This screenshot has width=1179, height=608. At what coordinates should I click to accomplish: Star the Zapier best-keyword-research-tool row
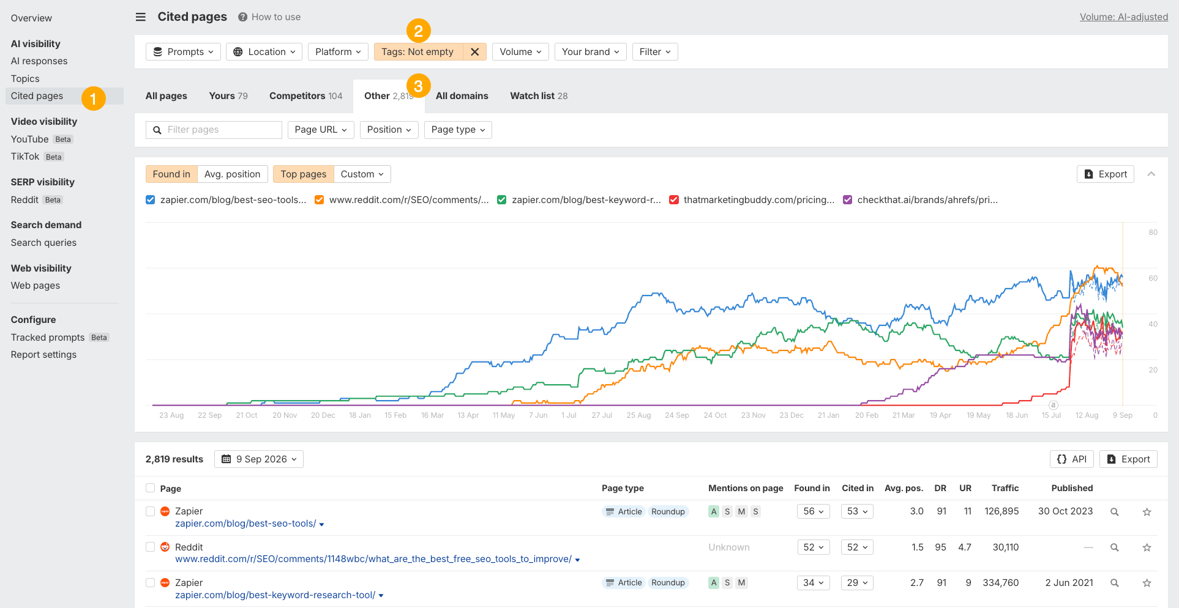[x=1147, y=583]
